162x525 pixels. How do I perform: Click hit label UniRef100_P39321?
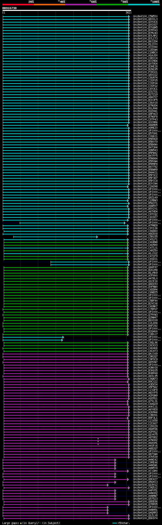(x=145, y=72)
